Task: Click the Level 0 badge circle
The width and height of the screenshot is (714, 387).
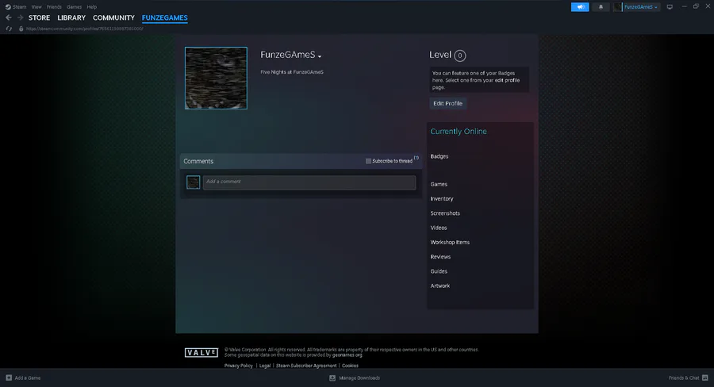Action: (x=460, y=56)
